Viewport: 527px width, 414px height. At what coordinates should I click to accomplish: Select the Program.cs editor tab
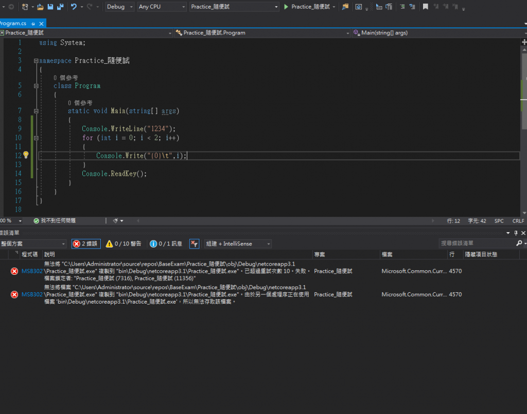pos(13,24)
